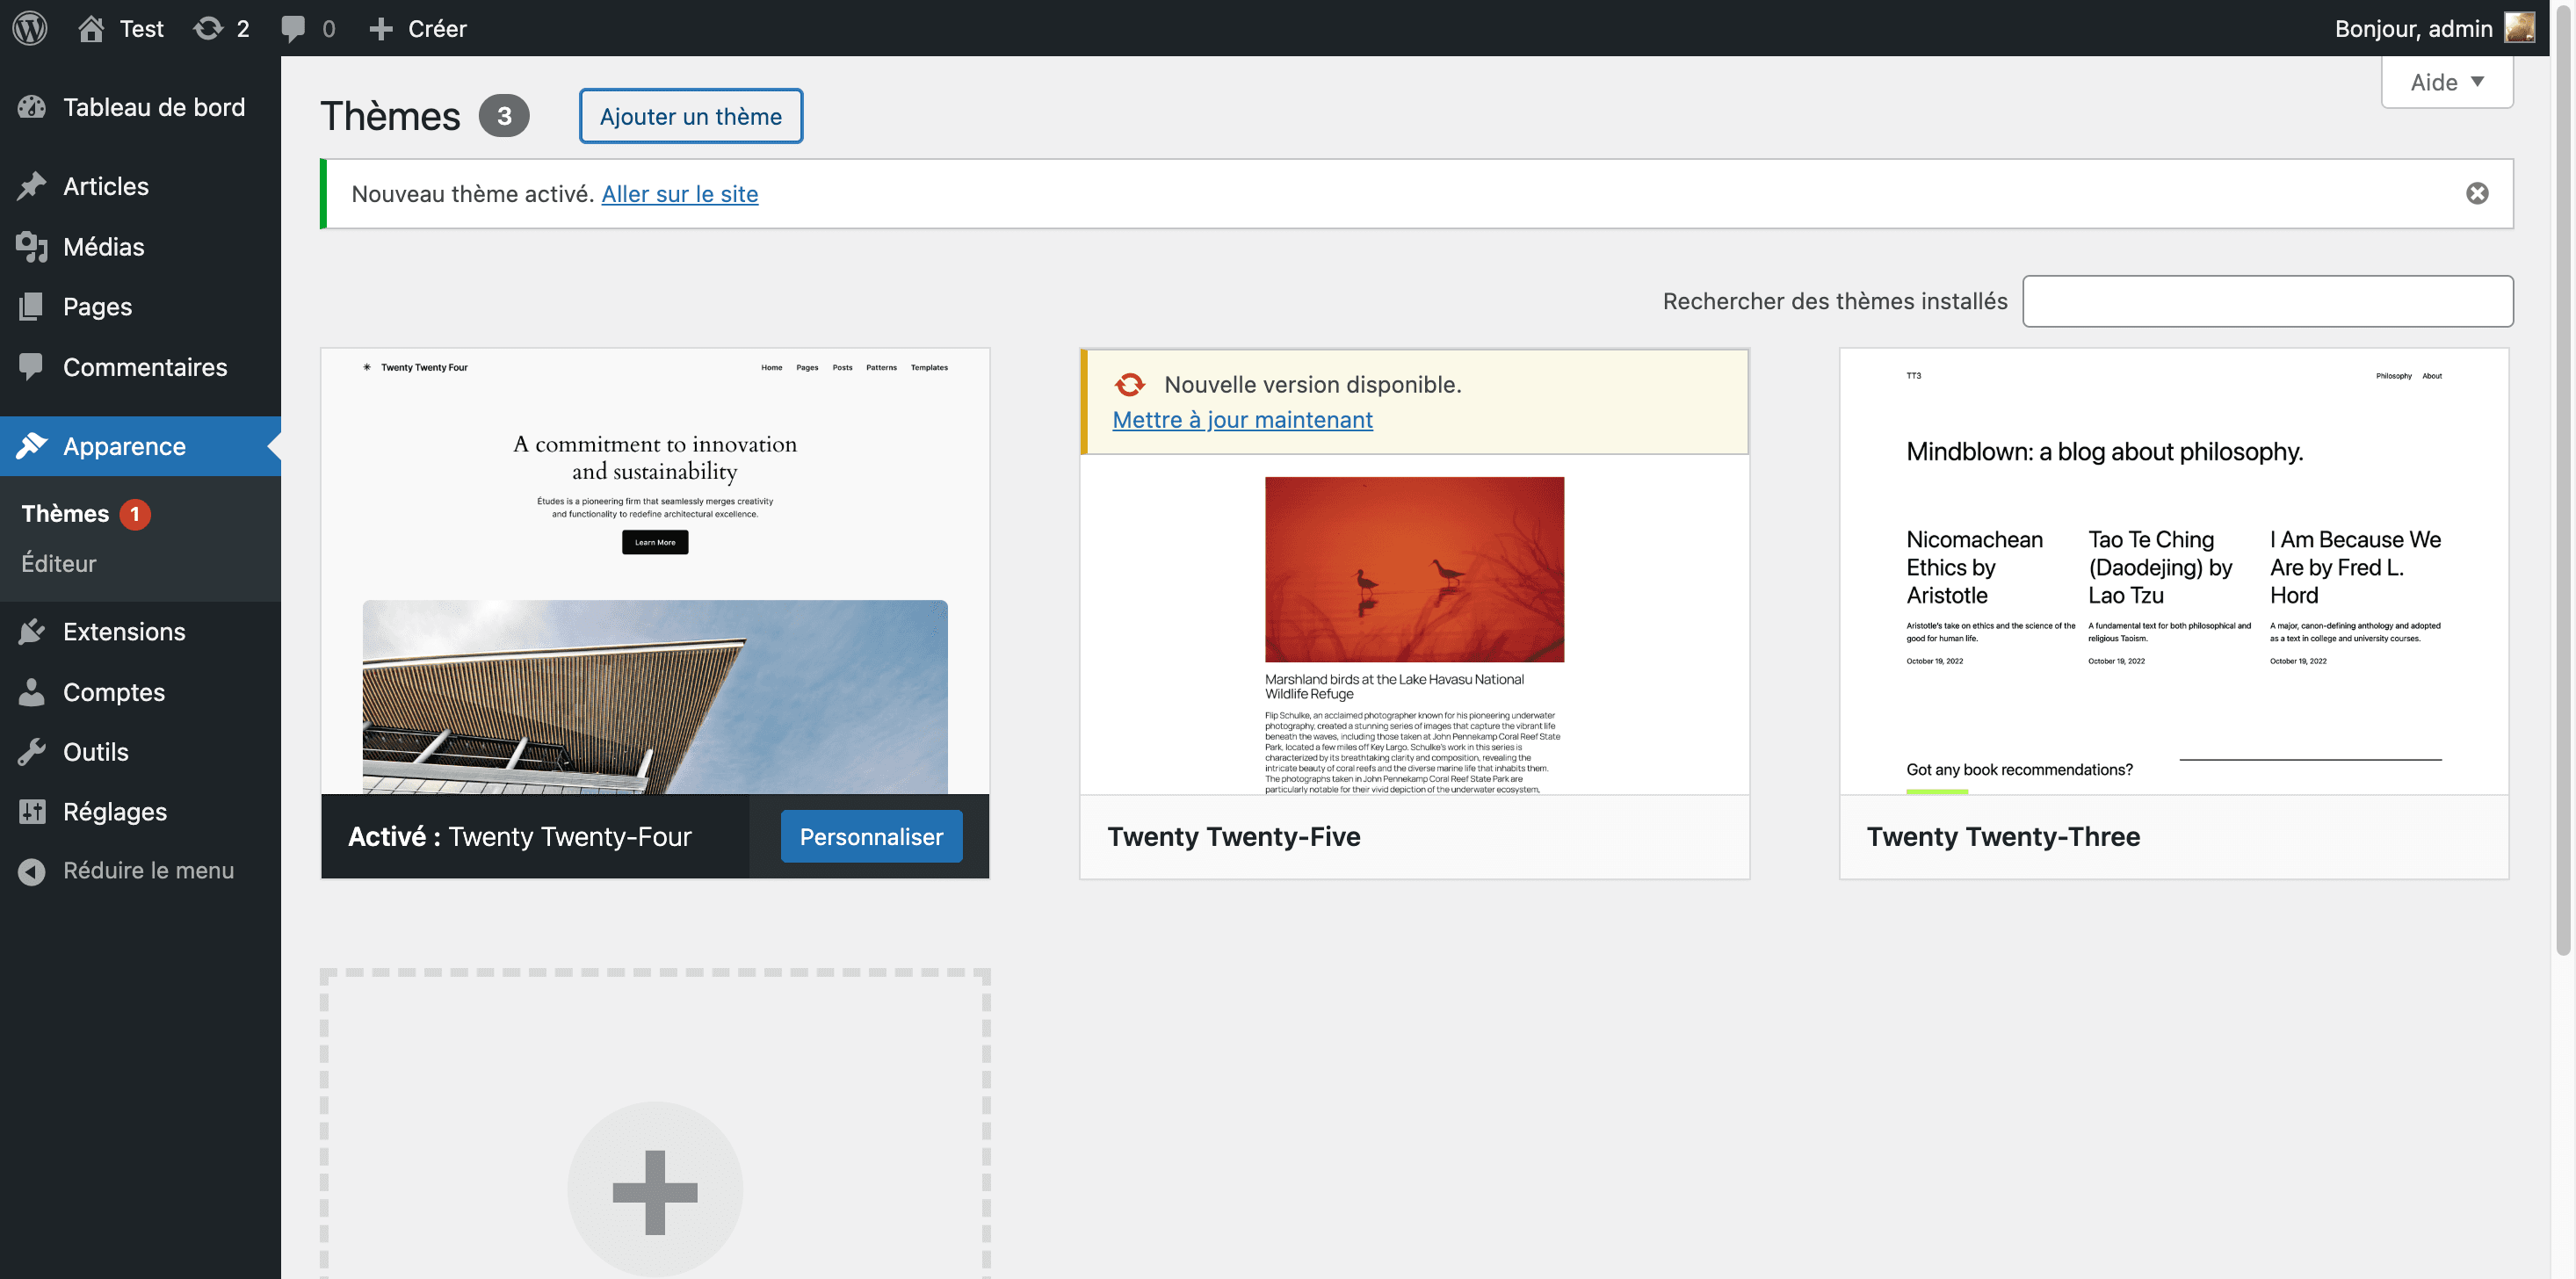Open the Thèmes submenu item
The image size is (2576, 1279).
pos(65,513)
